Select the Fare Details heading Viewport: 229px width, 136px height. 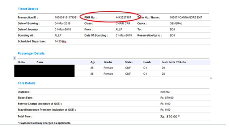[x=26, y=83]
